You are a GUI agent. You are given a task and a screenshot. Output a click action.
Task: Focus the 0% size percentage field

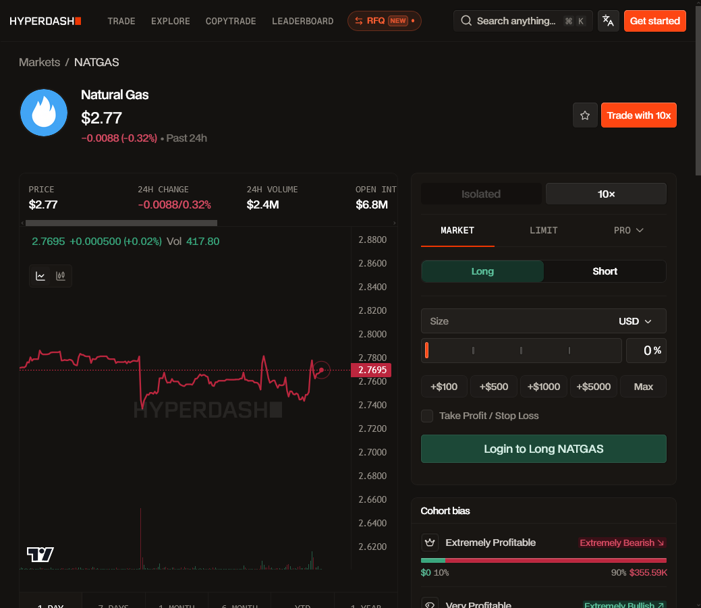pyautogui.click(x=646, y=350)
